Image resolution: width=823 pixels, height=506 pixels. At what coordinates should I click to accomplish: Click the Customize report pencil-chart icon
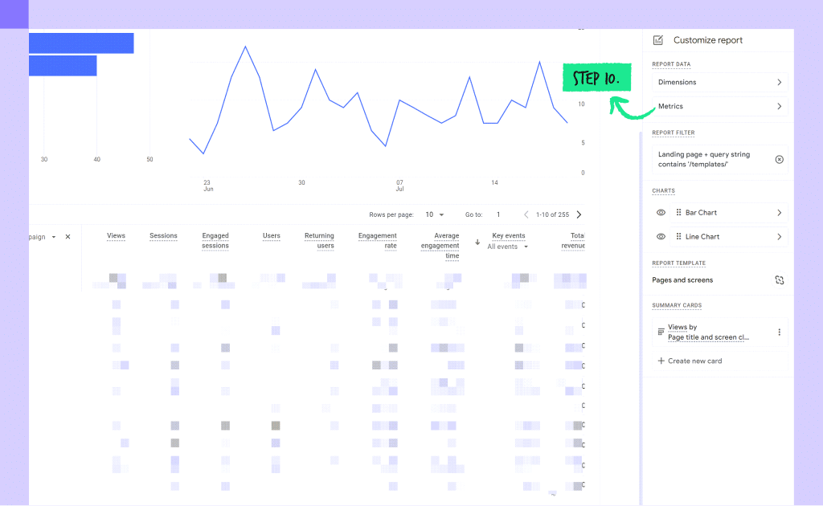click(657, 40)
